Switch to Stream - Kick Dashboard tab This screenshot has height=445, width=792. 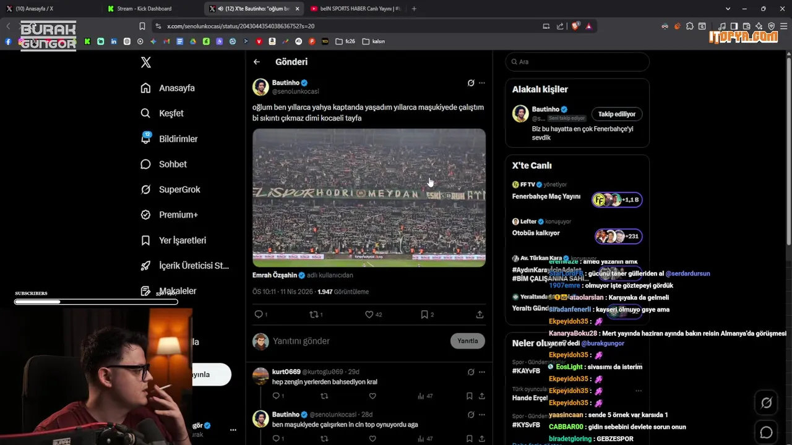point(152,9)
